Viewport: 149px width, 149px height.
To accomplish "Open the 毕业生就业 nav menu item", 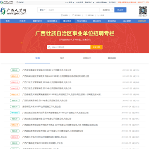I will click(x=82, y=21).
